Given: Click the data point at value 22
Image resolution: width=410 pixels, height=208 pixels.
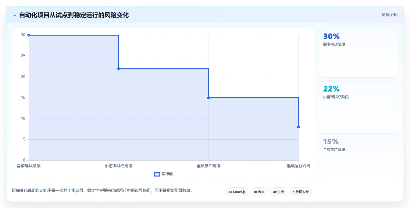Looking at the screenshot, I should click(x=119, y=68).
